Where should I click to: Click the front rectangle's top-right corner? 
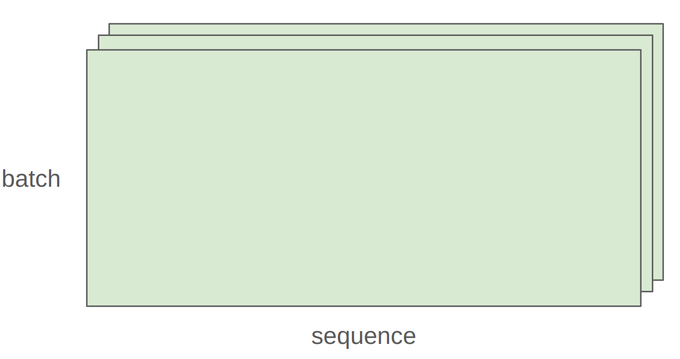click(641, 50)
